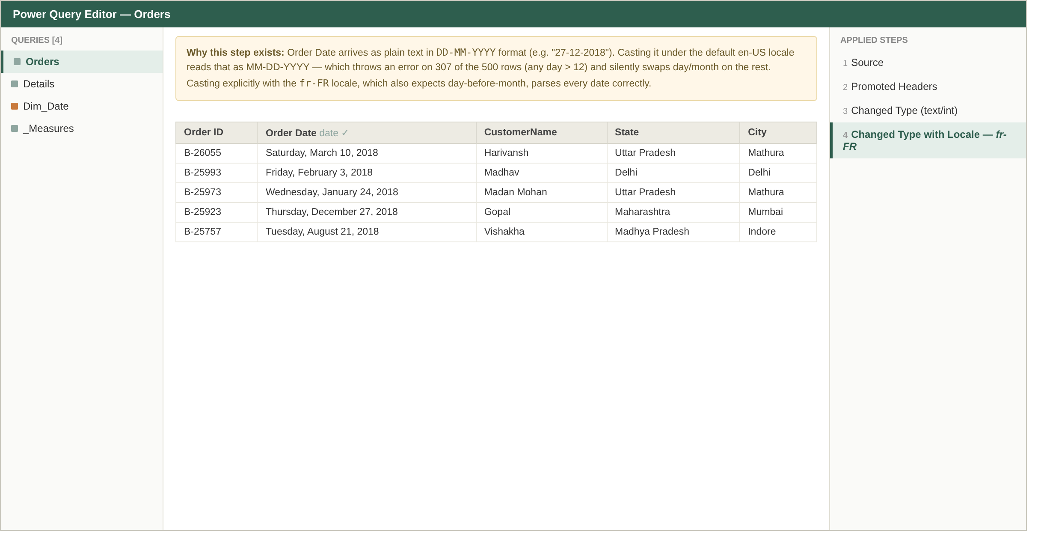Select the Source applied step
1044x548 pixels.
tap(928, 63)
